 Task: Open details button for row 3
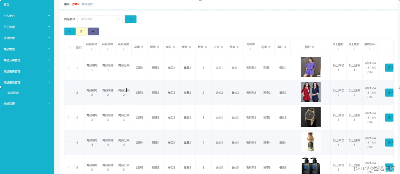coord(389,117)
